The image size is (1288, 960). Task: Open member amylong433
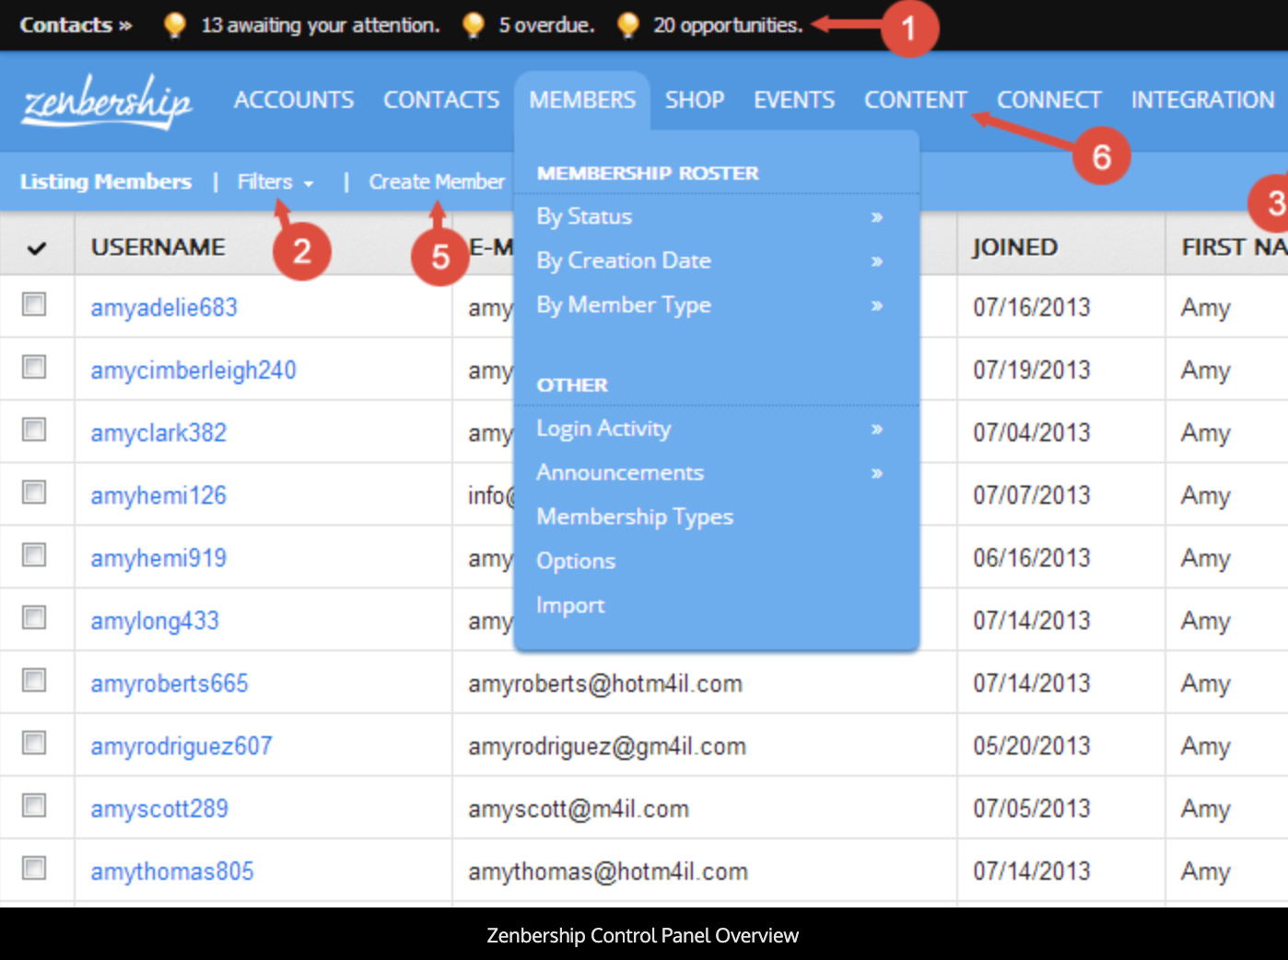(x=155, y=621)
